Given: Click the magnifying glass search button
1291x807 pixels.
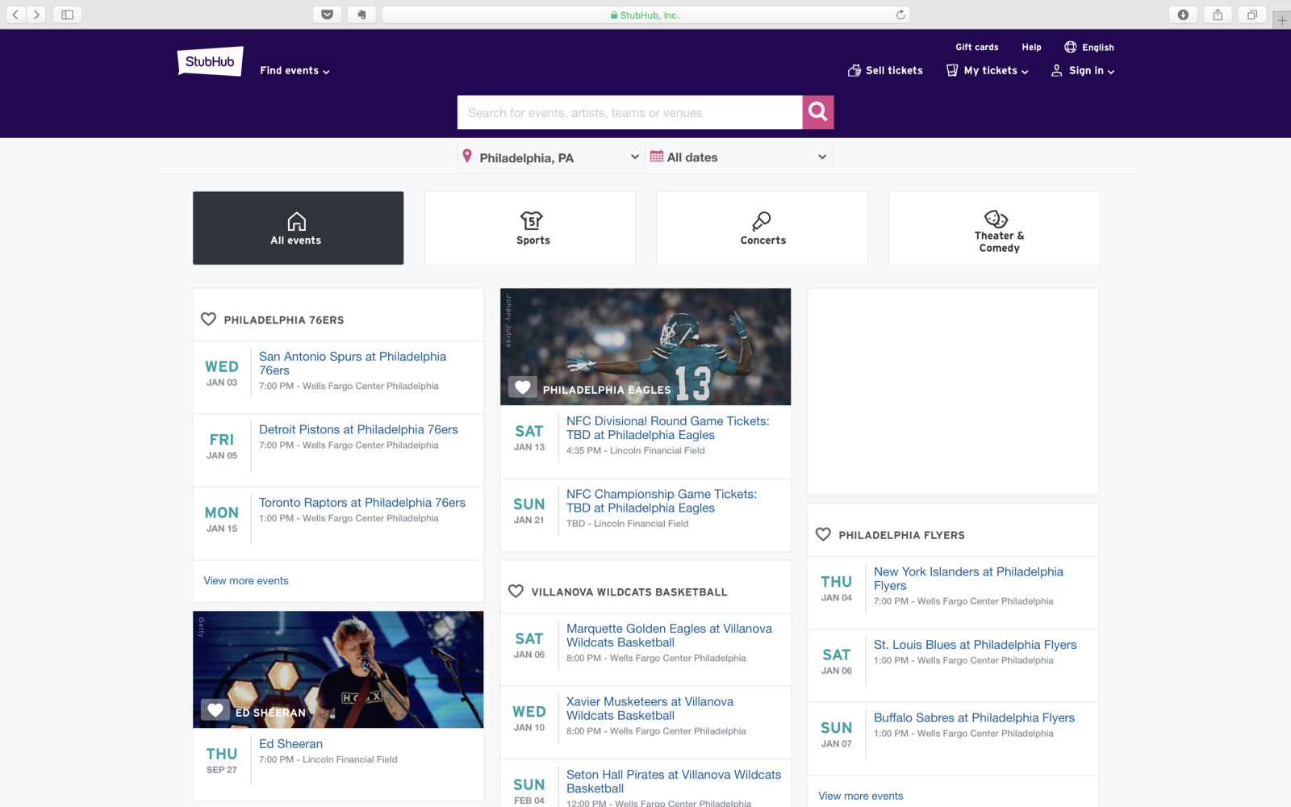Looking at the screenshot, I should pyautogui.click(x=817, y=112).
